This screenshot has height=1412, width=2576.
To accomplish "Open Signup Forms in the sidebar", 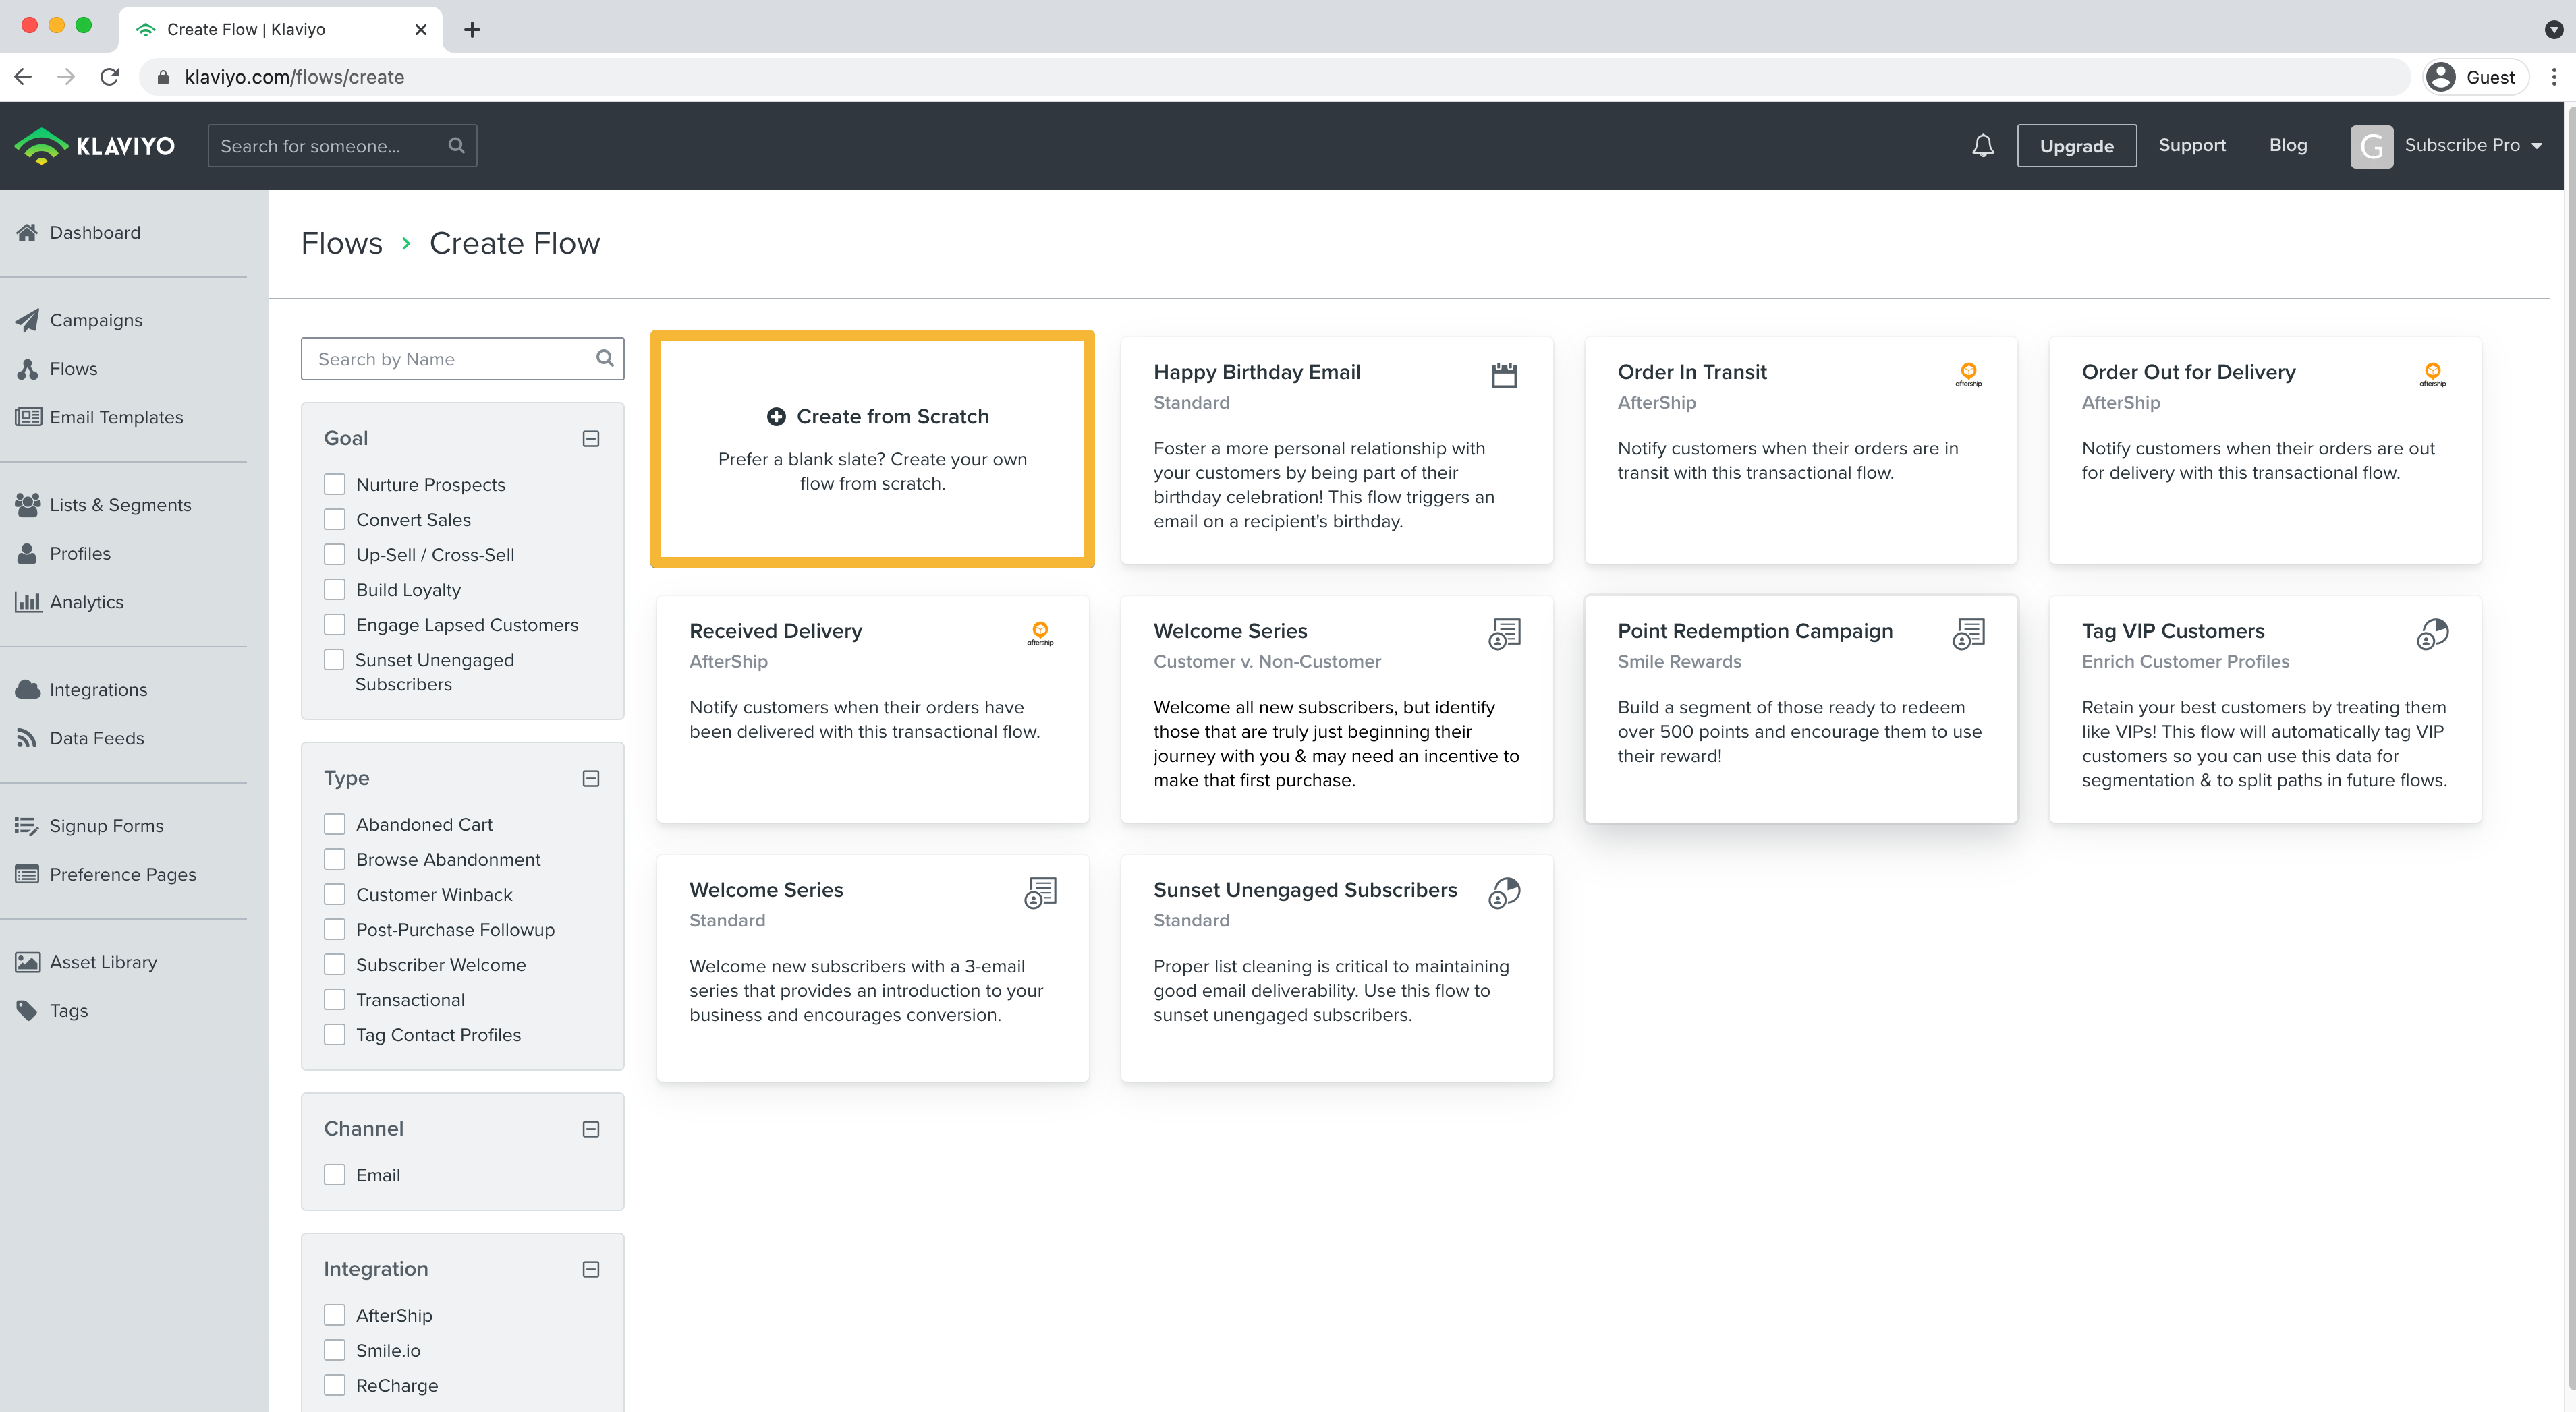I will (x=106, y=825).
